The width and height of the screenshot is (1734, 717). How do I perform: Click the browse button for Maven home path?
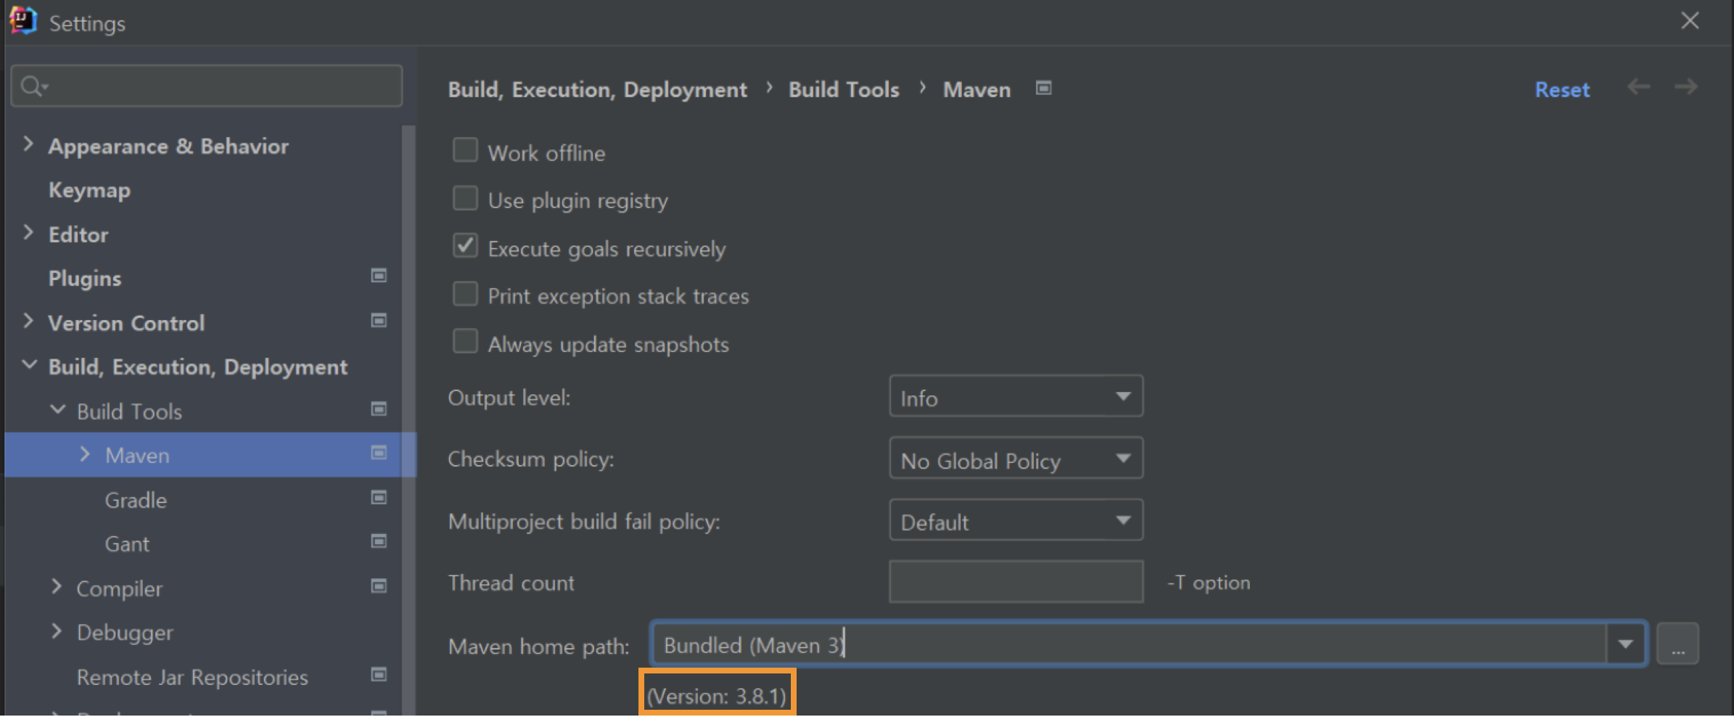pos(1677,644)
